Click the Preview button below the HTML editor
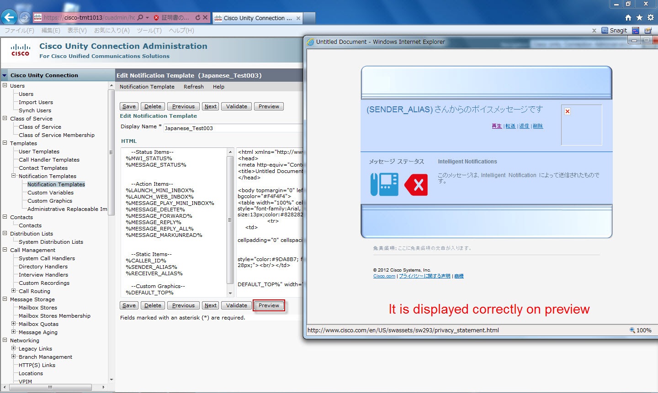Screen dimensions: 658x393 269,305
